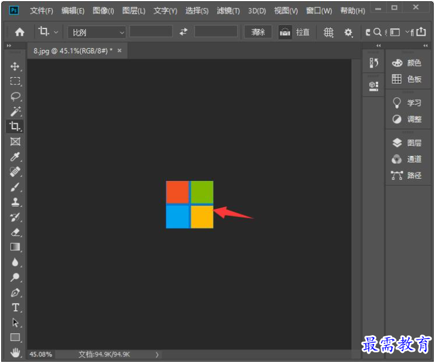Open crop settings gear menu

coord(348,33)
